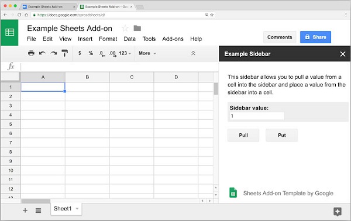Apply percent format icon

91,53
